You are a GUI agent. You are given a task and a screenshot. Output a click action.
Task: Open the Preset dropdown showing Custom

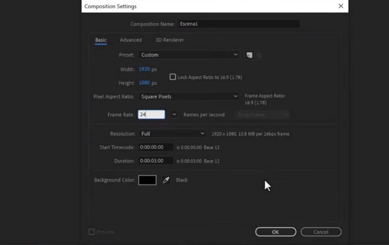coord(189,55)
